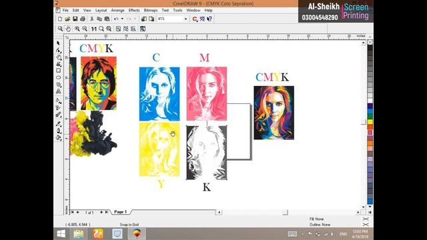This screenshot has width=427, height=240.
Task: Select the combined CMYK woman portrait
Action: [274, 113]
